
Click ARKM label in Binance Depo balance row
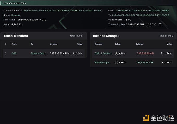point(122,62)
